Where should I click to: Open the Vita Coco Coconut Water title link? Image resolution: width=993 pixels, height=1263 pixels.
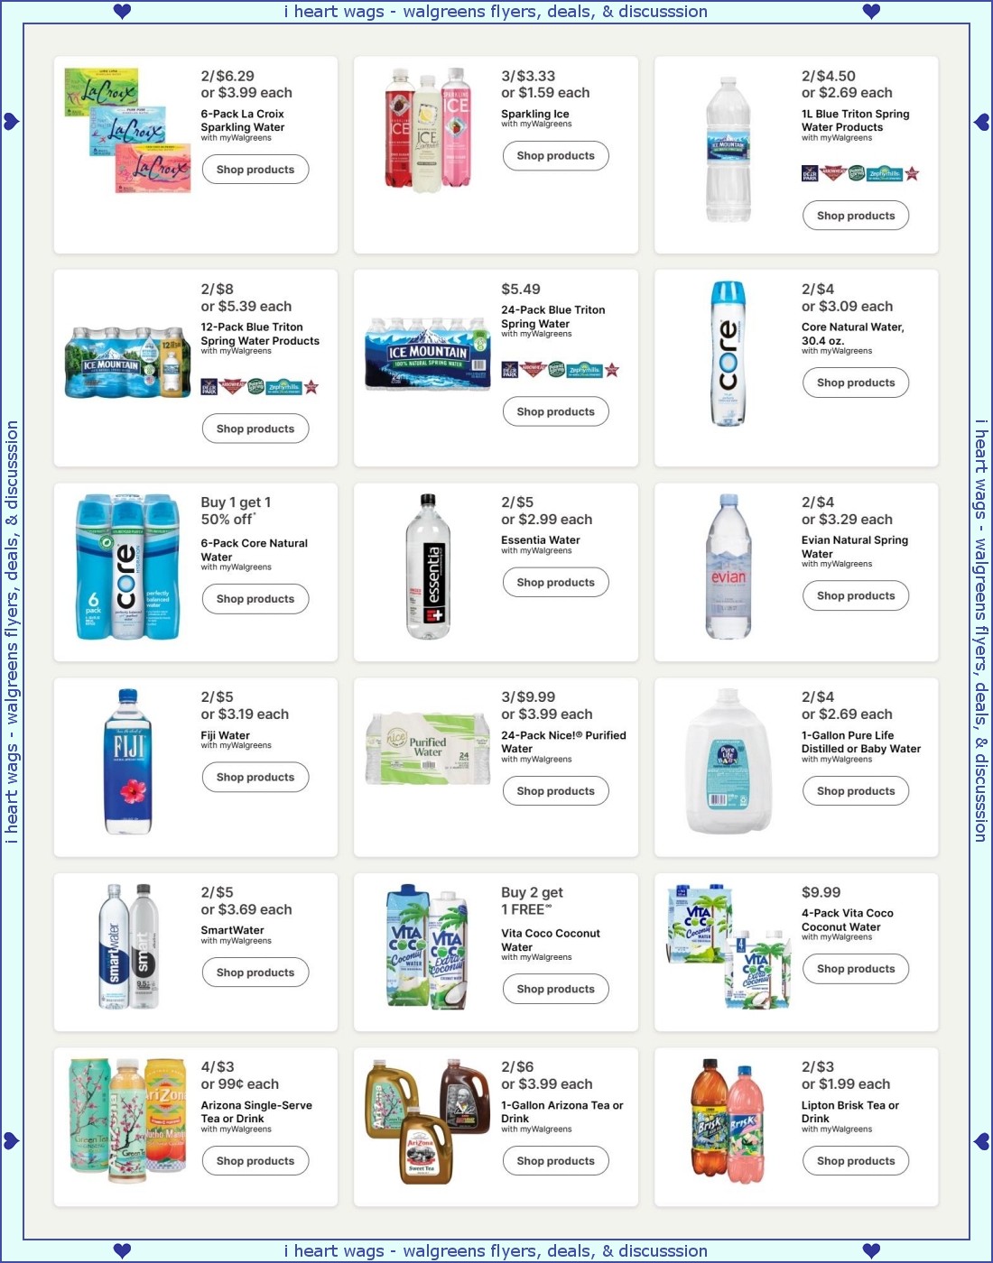551,940
